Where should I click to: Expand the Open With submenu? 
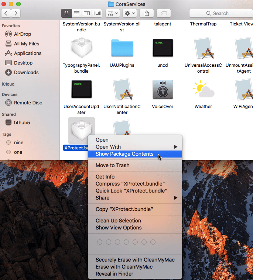135,147
